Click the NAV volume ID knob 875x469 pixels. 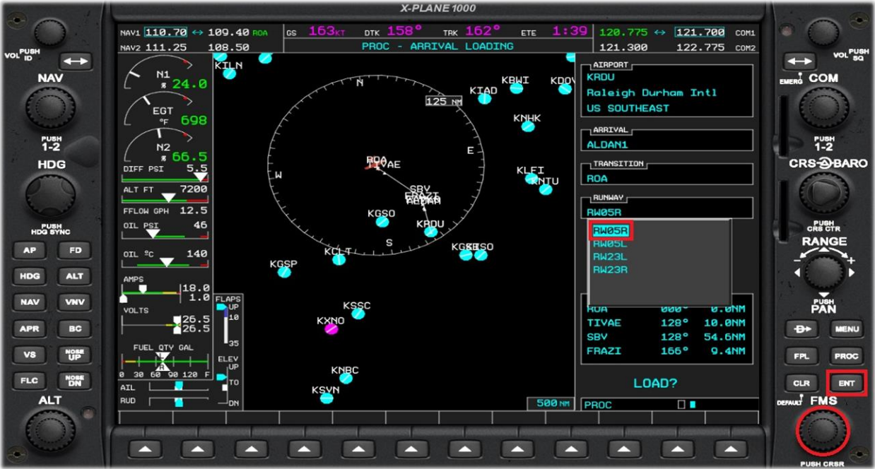(x=50, y=32)
